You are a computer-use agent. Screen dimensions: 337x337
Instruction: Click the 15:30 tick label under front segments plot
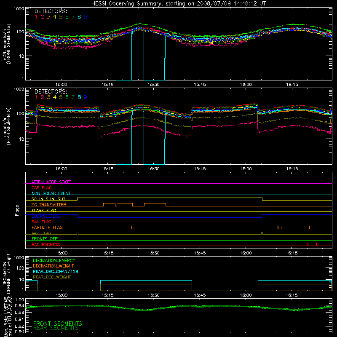(154, 85)
